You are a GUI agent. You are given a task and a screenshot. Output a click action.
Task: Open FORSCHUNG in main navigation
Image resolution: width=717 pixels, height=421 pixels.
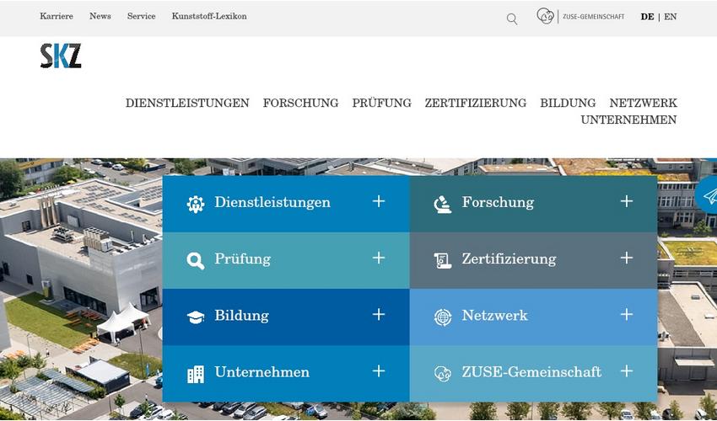[300, 104]
